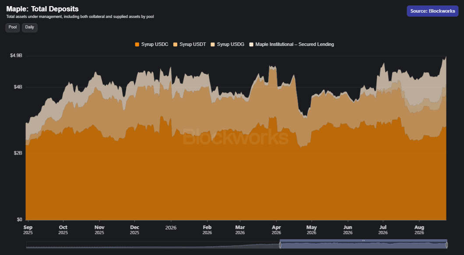Click the $4B y-axis label
Screen dimensions: 464x255
click(x=18, y=87)
